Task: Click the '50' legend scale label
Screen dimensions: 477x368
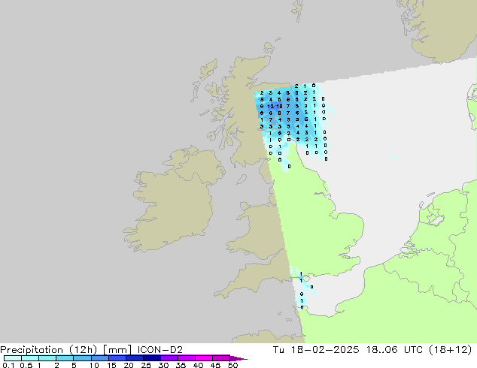Action: (232, 365)
